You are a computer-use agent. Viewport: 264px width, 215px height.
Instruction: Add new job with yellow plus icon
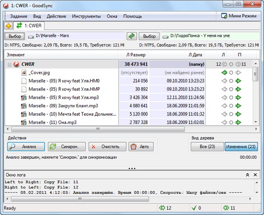[x=8, y=26]
